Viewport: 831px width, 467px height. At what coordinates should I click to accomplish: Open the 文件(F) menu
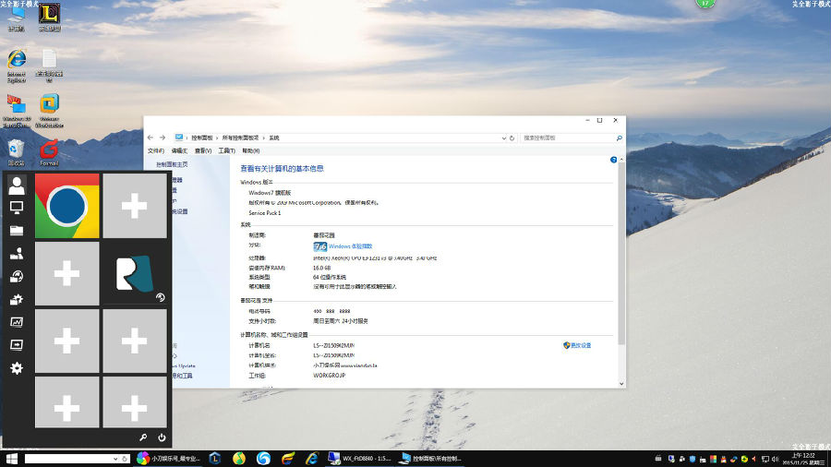pos(156,150)
